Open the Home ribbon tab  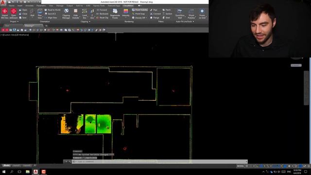(11, 5)
